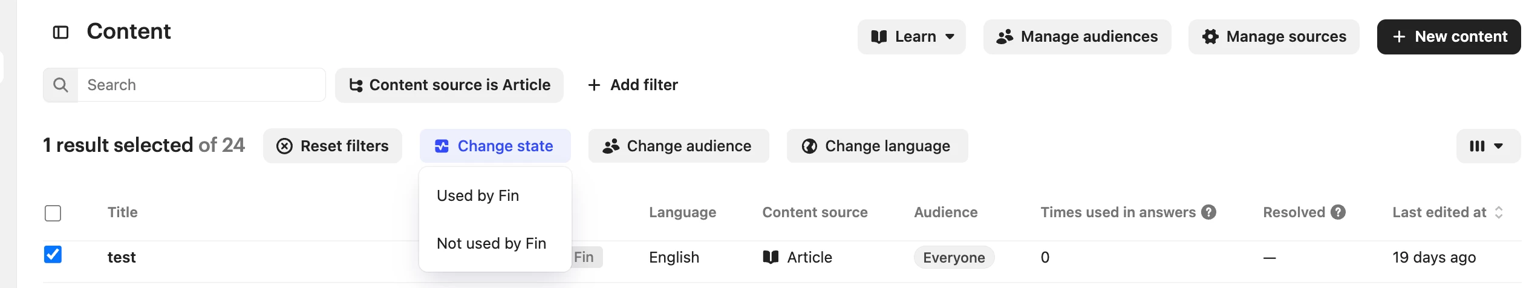Screen dimensions: 1529x288
Task: Create New content
Action: (x=1449, y=37)
